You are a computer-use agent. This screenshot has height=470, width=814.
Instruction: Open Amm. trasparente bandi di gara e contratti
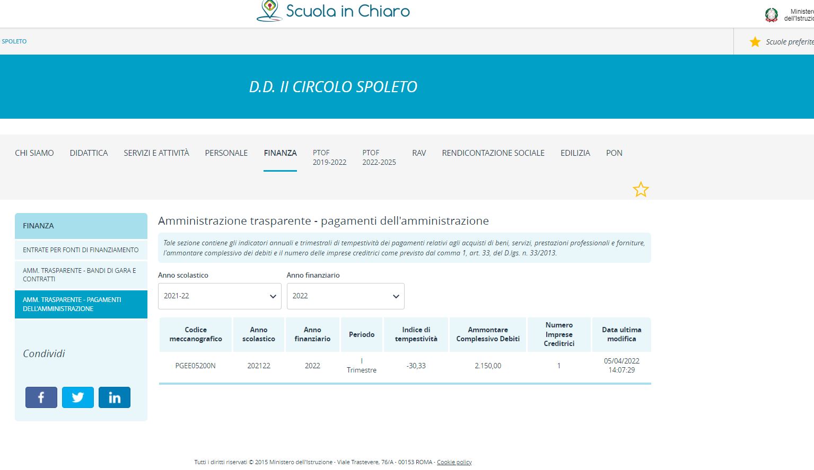tap(81, 274)
